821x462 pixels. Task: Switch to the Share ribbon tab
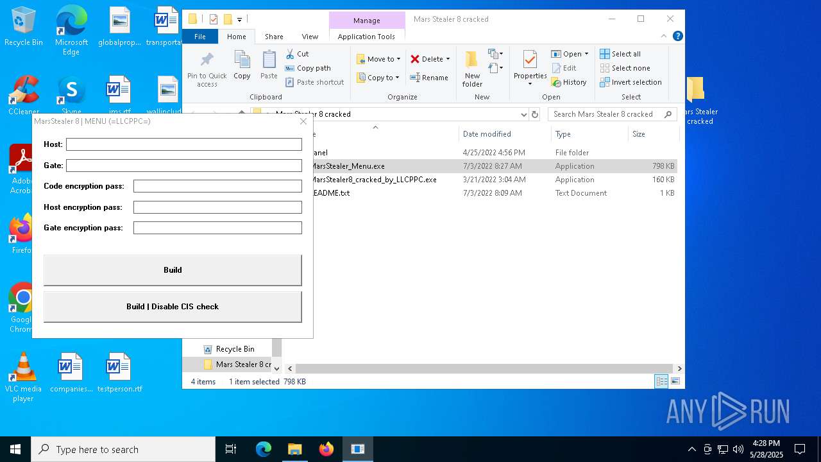[x=274, y=37]
